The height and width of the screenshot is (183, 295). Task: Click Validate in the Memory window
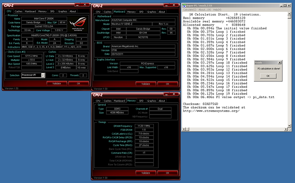(145, 173)
